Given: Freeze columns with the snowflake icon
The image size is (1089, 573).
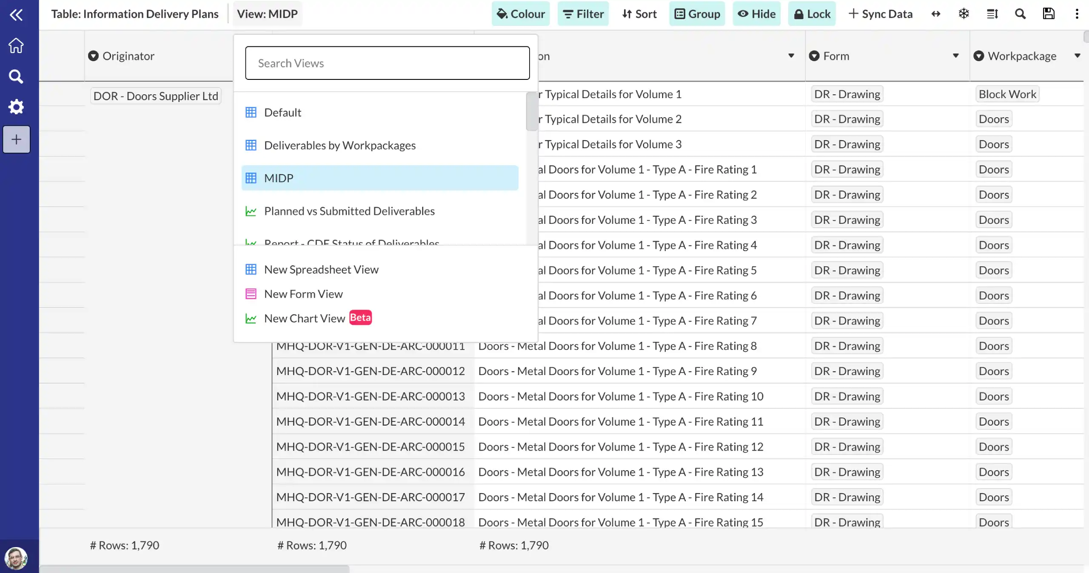Looking at the screenshot, I should [x=963, y=14].
